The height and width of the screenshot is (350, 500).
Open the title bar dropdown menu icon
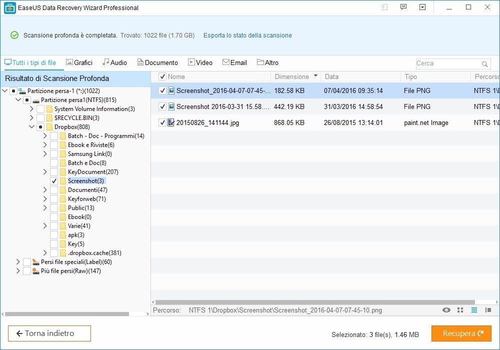point(422,7)
